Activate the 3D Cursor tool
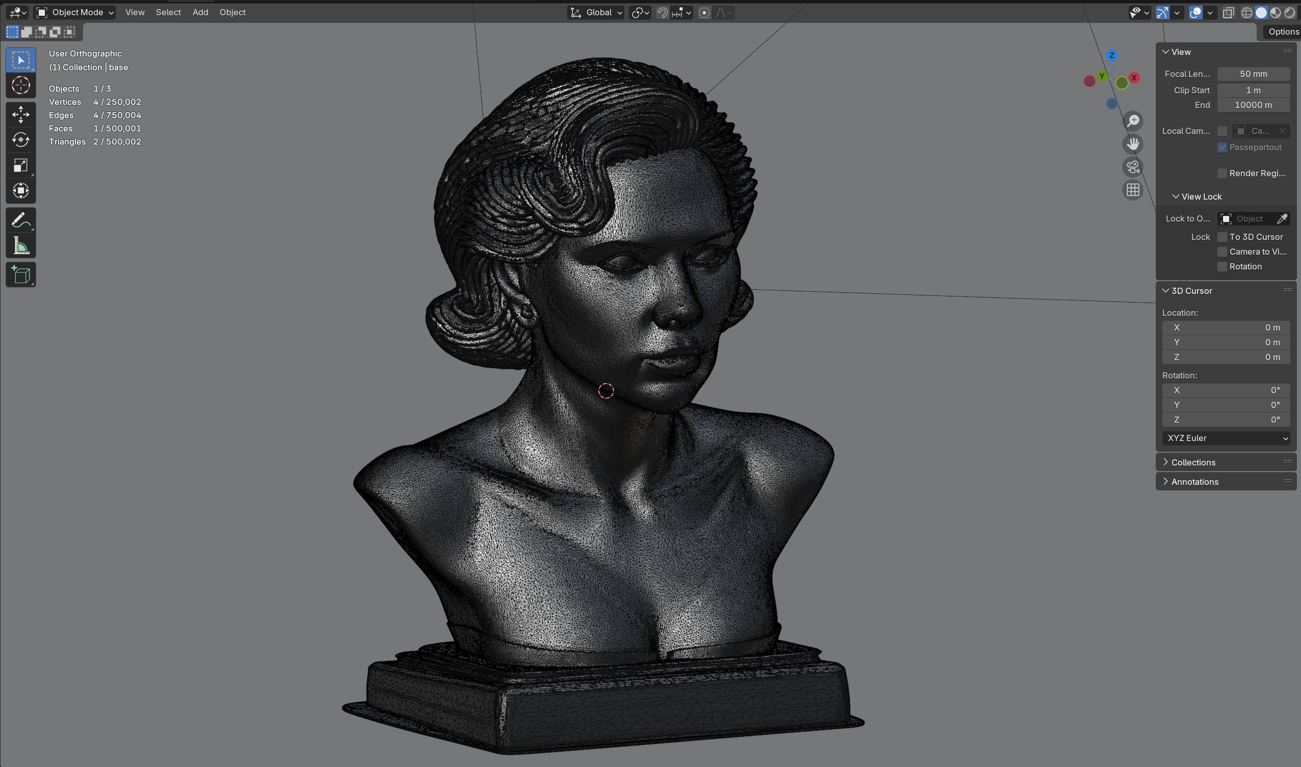 tap(21, 85)
